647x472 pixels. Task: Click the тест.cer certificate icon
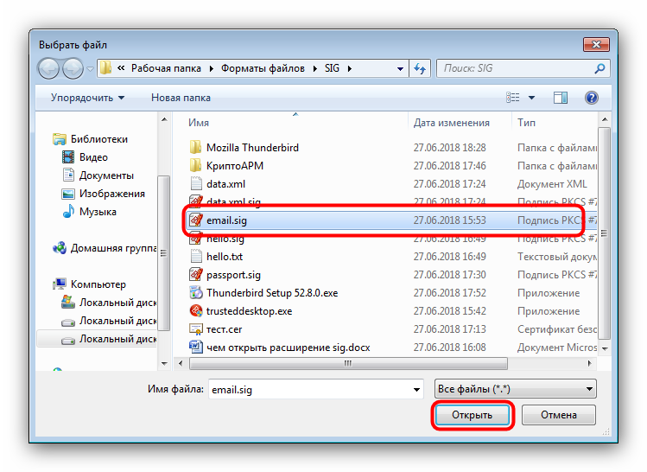(196, 329)
